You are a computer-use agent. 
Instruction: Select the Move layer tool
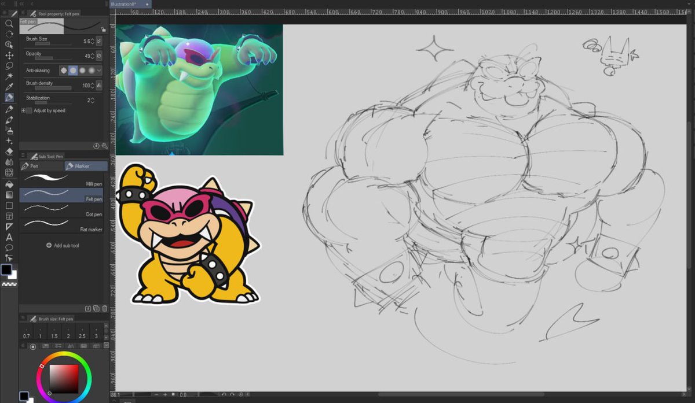coord(9,56)
